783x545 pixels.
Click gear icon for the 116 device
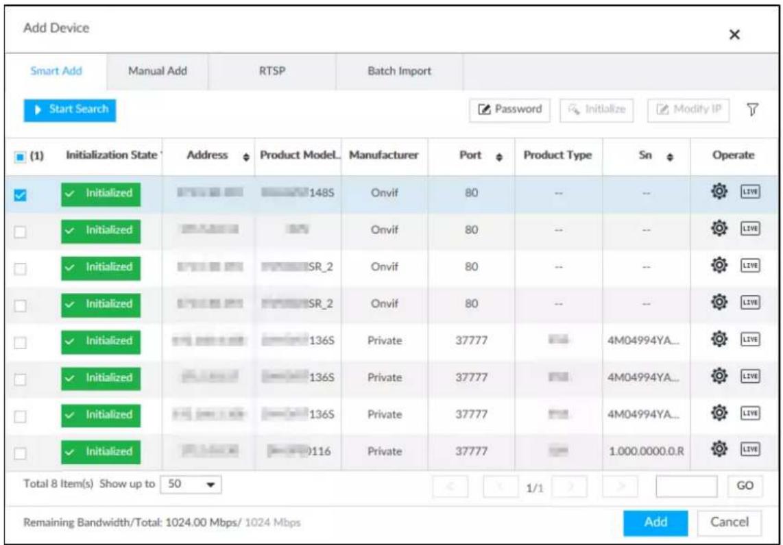click(719, 448)
